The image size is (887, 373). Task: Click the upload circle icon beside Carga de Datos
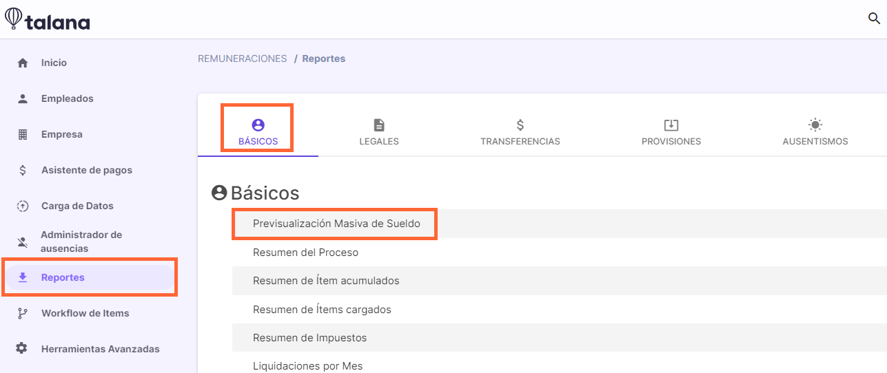pyautogui.click(x=23, y=206)
